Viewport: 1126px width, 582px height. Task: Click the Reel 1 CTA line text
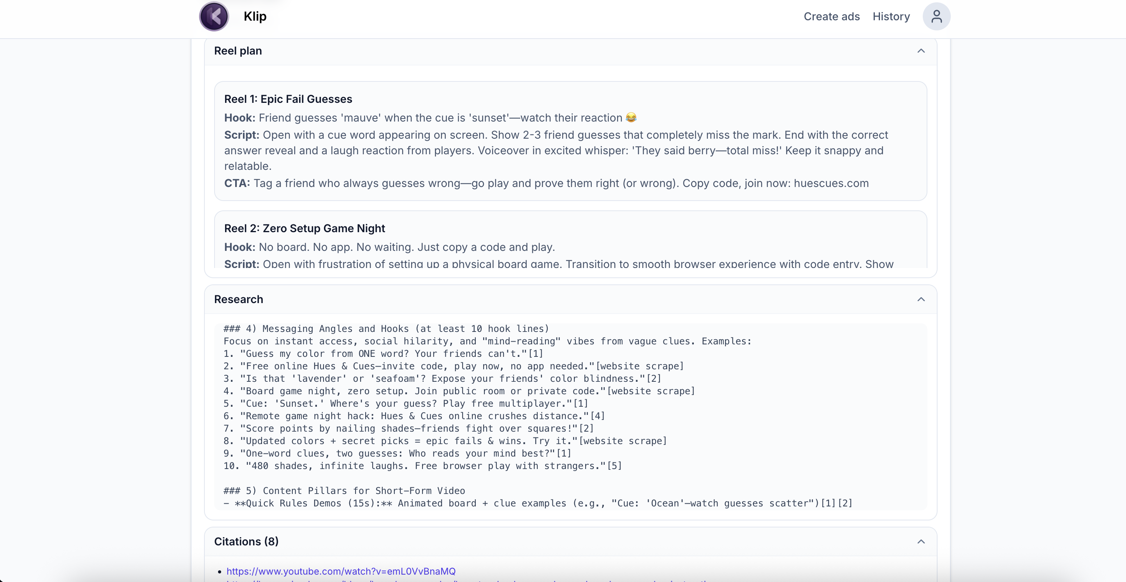pyautogui.click(x=546, y=183)
